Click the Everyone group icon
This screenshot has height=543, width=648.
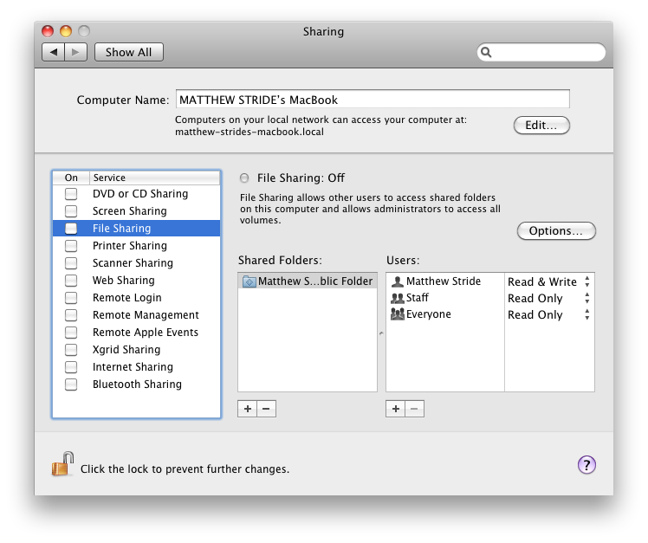[397, 314]
